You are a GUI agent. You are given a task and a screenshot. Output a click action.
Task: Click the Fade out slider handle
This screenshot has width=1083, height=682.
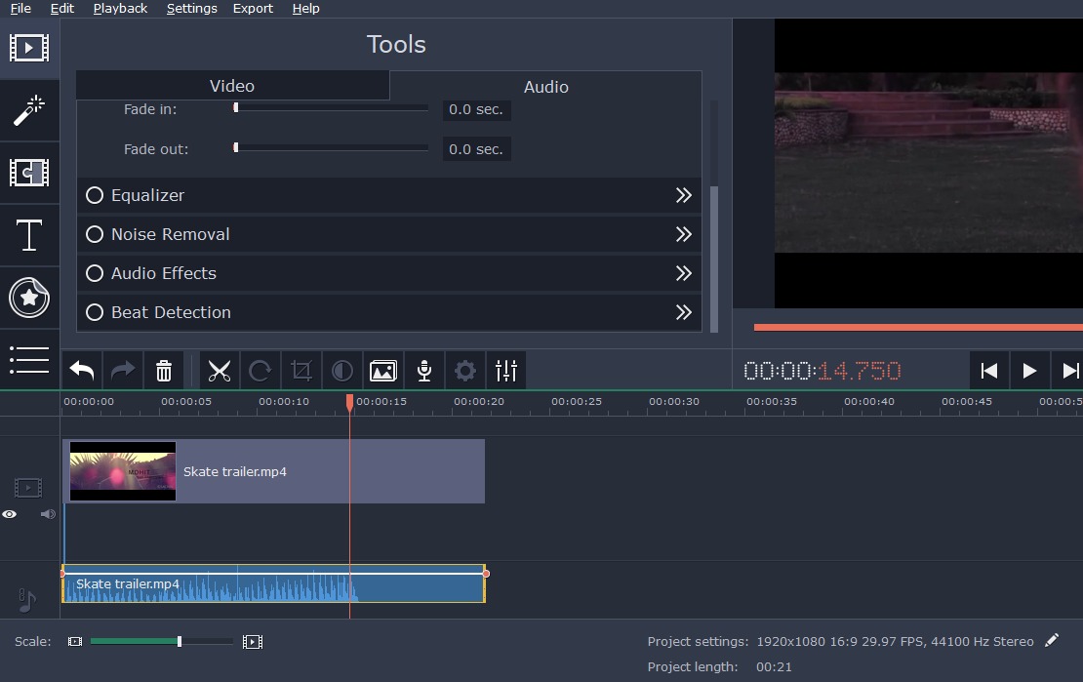coord(234,147)
